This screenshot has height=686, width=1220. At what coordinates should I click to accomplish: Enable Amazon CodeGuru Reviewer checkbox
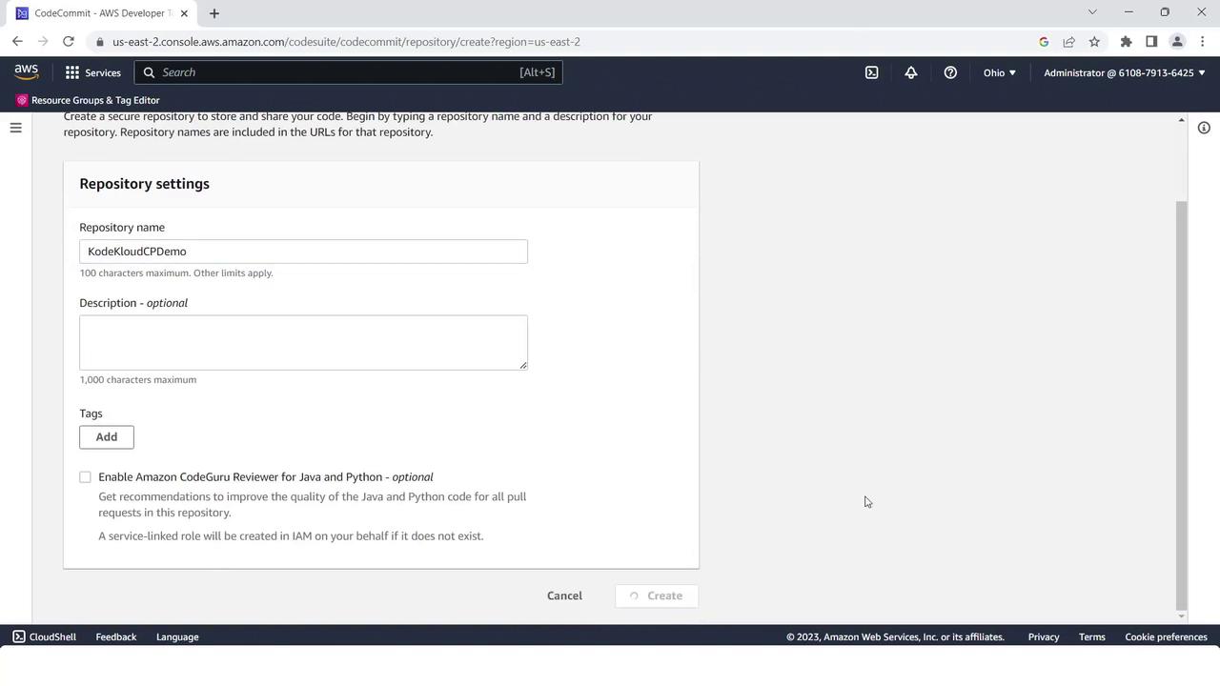(85, 477)
